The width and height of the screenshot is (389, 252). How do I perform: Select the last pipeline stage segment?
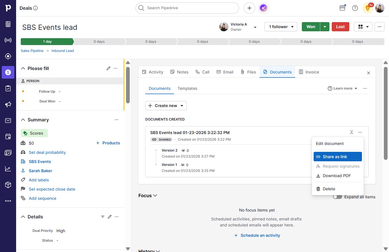click(x=358, y=42)
